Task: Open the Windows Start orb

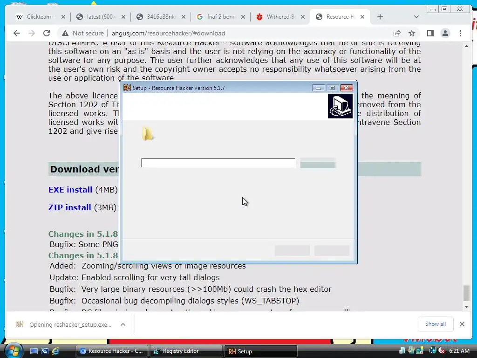Action: coord(14,351)
